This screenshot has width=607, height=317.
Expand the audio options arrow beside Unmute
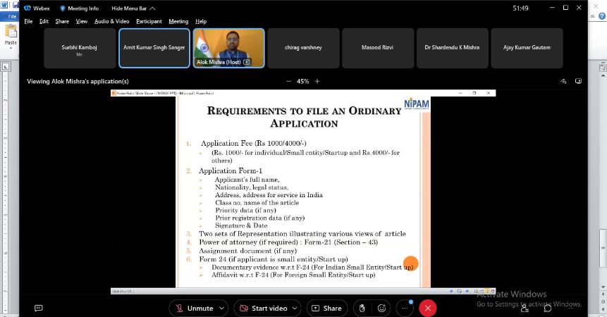pyautogui.click(x=223, y=308)
